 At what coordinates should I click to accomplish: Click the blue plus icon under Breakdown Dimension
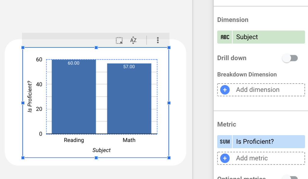click(x=225, y=89)
